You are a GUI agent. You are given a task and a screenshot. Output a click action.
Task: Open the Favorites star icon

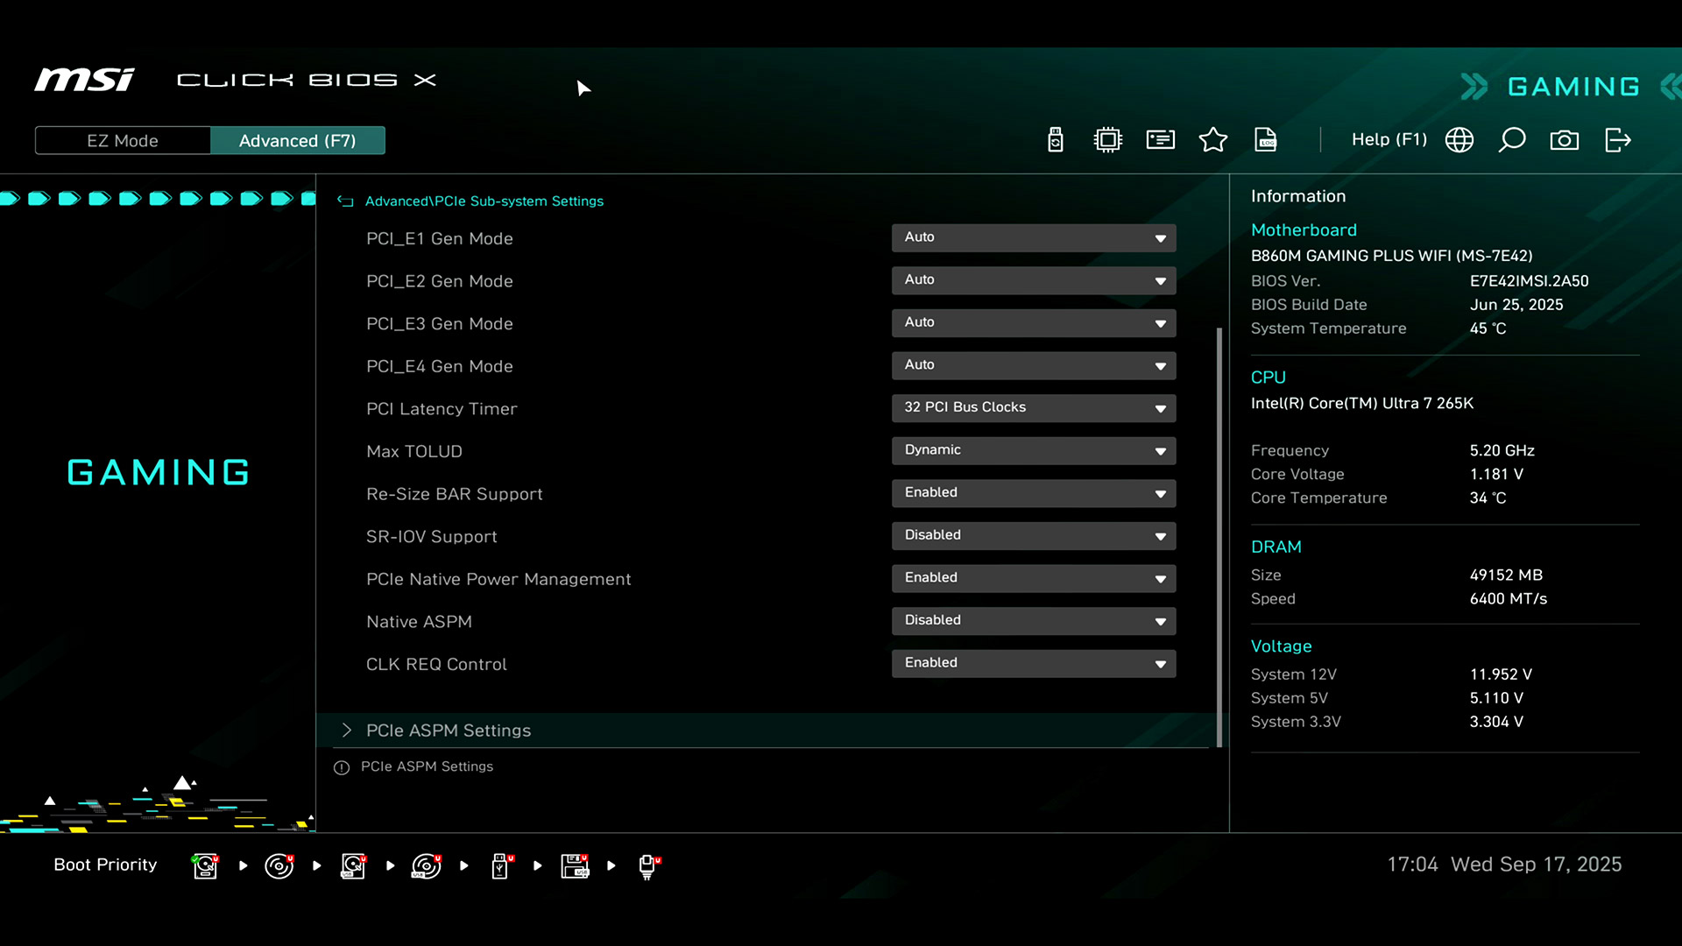1213,140
